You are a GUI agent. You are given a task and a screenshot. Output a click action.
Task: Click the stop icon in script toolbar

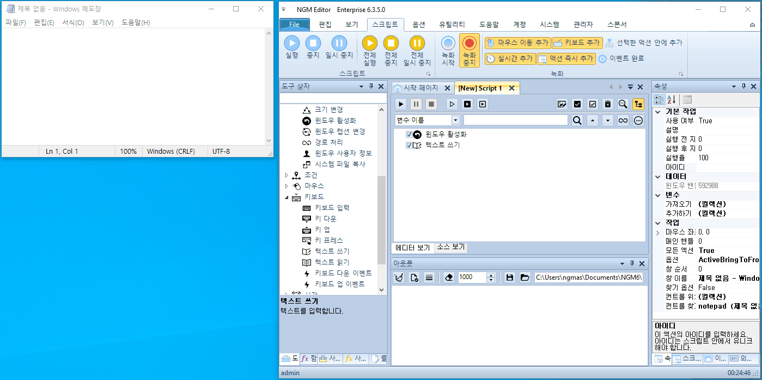[431, 104]
